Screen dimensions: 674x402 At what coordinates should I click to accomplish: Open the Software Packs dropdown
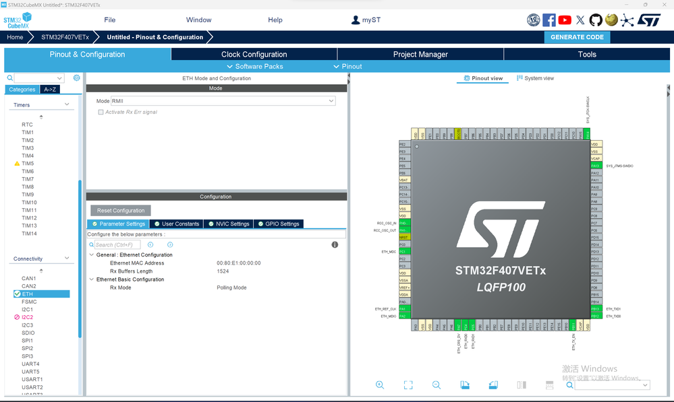tap(254, 67)
